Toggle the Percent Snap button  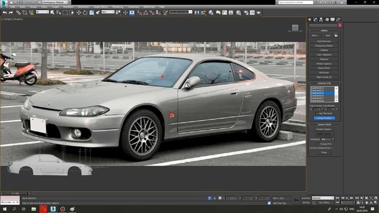tap(152, 12)
